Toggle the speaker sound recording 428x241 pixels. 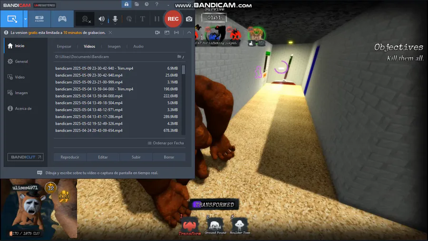(x=102, y=19)
